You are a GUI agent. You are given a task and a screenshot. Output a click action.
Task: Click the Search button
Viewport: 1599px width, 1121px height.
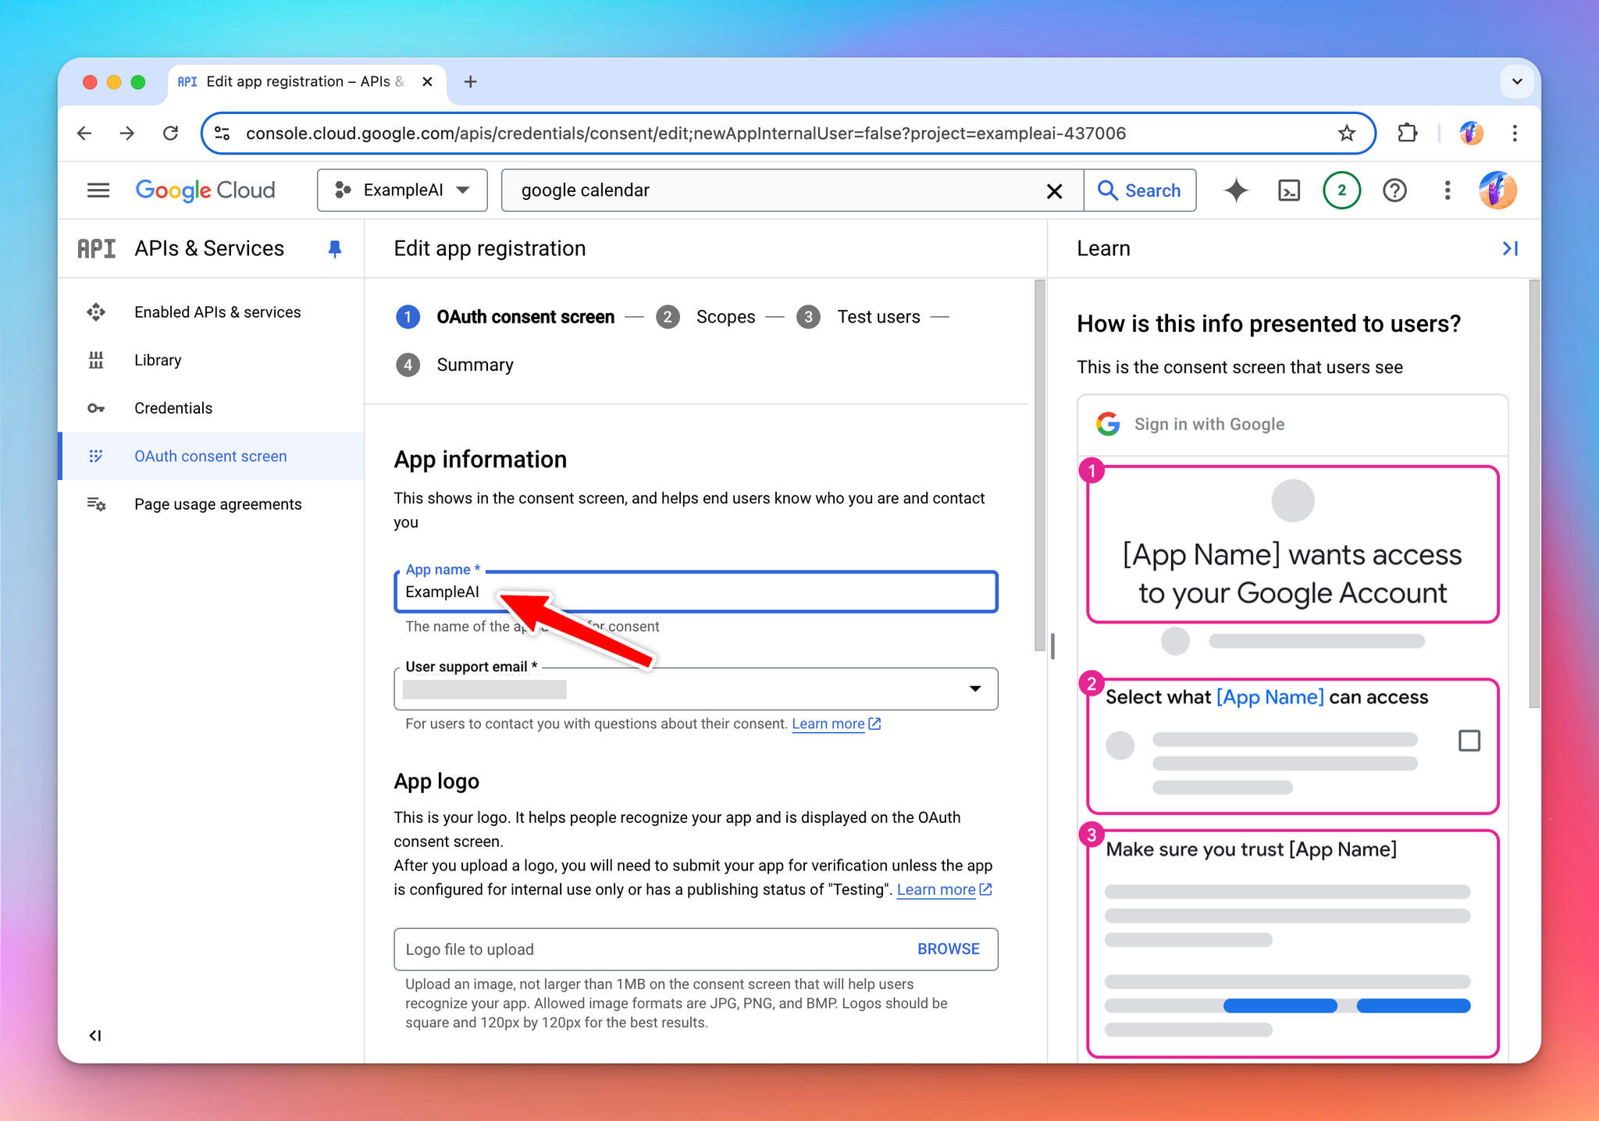click(1139, 190)
